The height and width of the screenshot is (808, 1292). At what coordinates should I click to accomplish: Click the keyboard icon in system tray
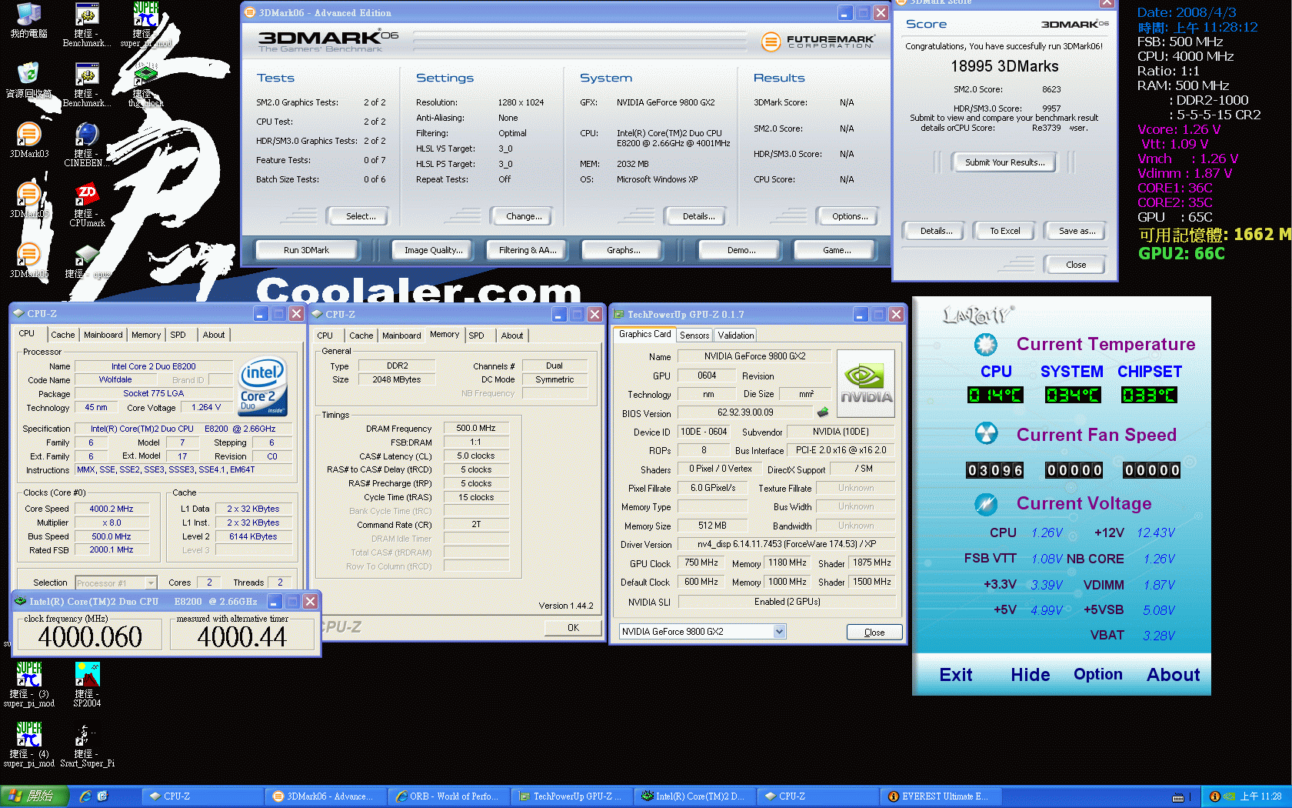pos(1177,797)
